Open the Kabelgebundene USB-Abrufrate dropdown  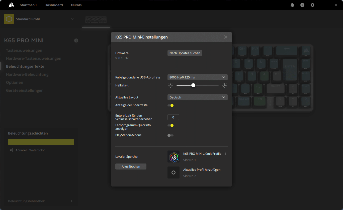pos(197,77)
